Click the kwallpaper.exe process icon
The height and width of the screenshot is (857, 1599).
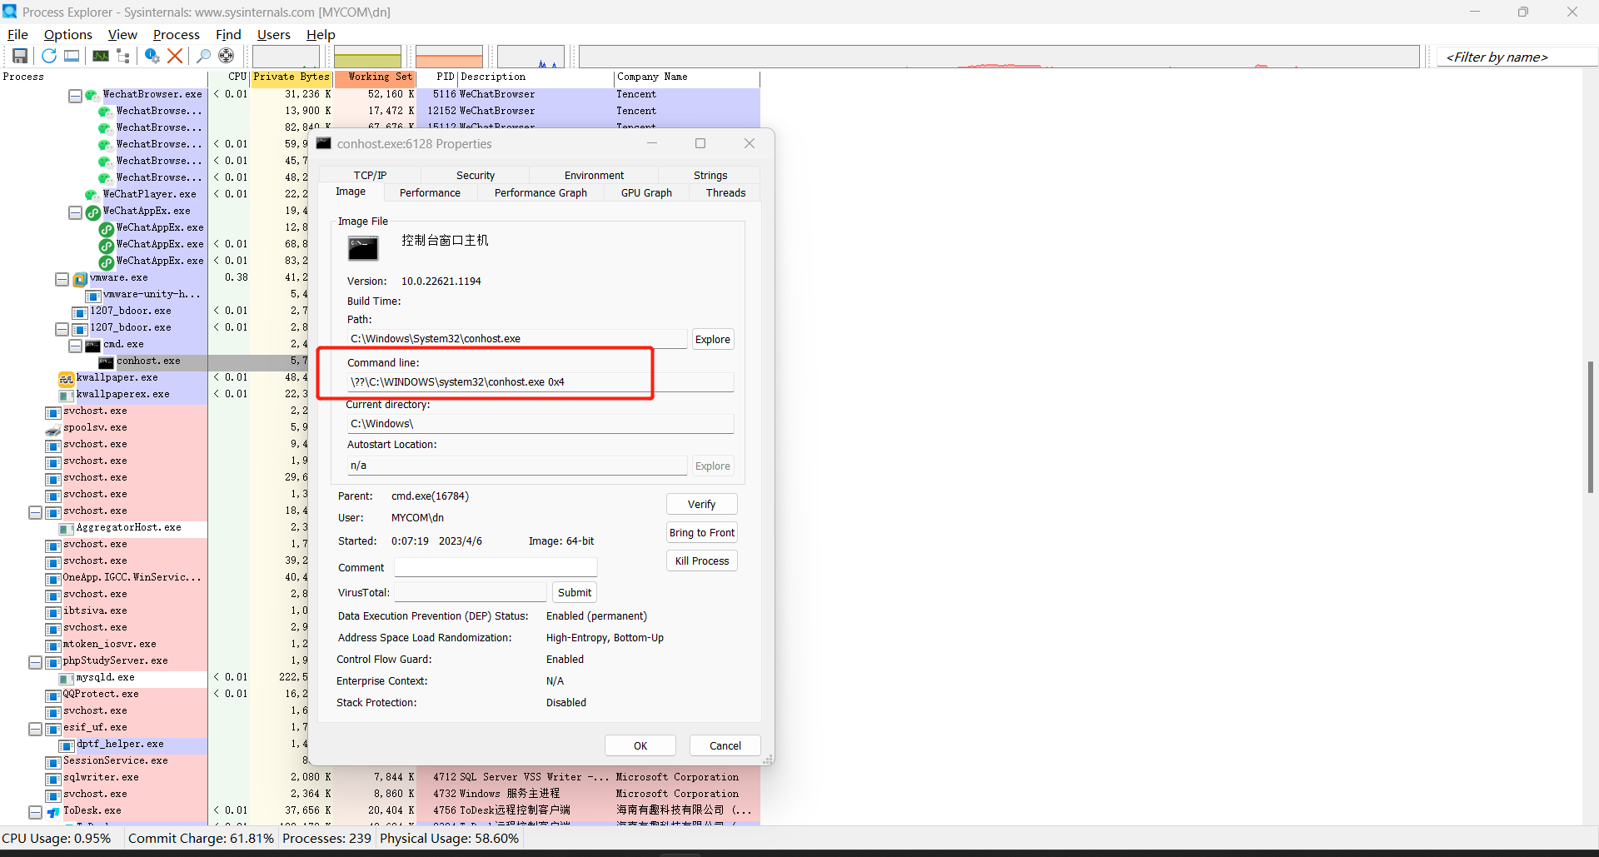[x=67, y=379]
